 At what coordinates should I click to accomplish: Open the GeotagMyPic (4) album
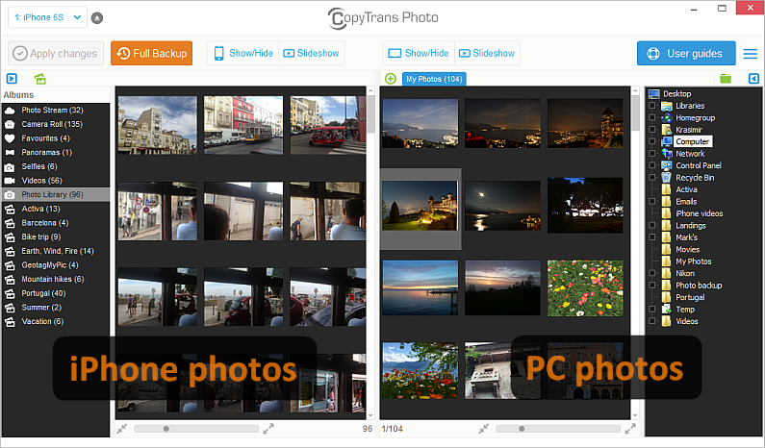click(x=56, y=265)
